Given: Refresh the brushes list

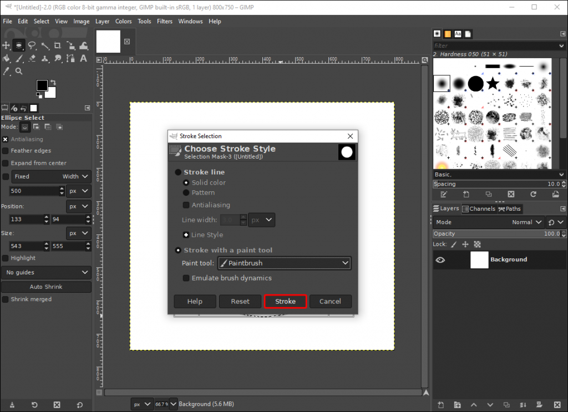Looking at the screenshot, I should 533,194.
